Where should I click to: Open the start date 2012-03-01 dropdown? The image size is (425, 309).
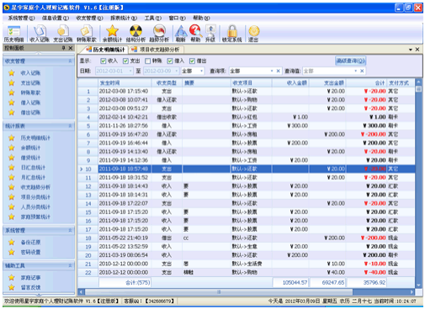pyautogui.click(x=130, y=71)
